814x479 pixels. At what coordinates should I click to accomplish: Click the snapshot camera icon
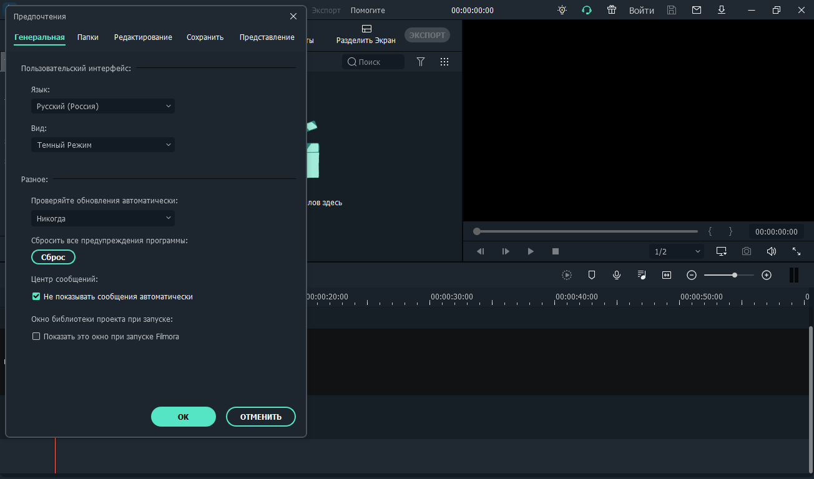tap(747, 251)
